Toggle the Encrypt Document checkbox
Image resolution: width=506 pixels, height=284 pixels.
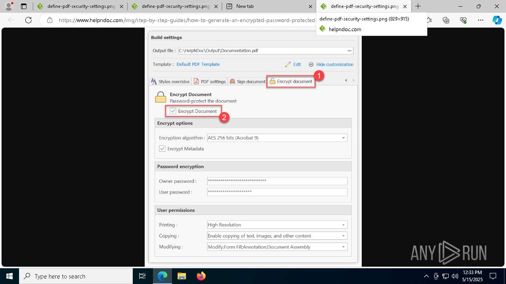point(173,111)
